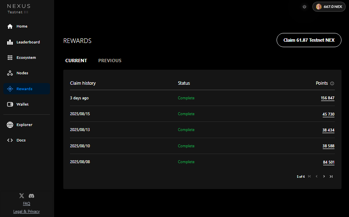Click the avatar in the balance pill
This screenshot has height=217, width=349.
click(x=319, y=7)
